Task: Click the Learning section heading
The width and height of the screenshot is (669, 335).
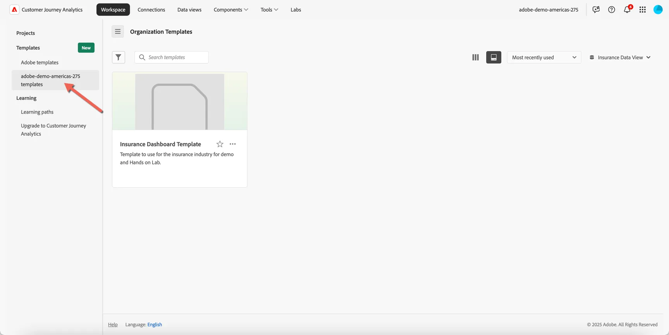Action: click(x=26, y=98)
